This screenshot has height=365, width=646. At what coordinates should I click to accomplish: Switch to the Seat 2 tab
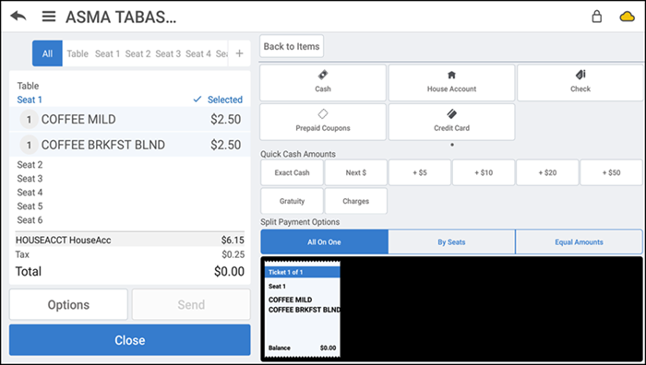138,53
